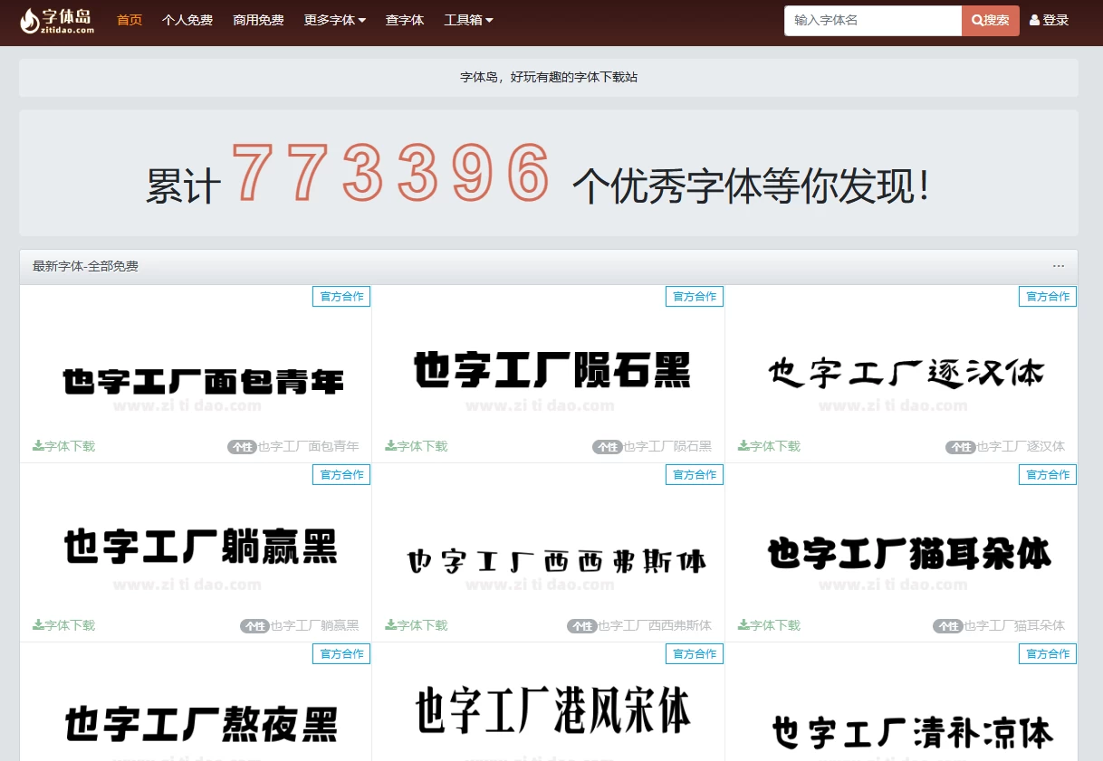Open 也字工厂猫耳朵体 font preview image
The width and height of the screenshot is (1103, 761).
coord(909,554)
